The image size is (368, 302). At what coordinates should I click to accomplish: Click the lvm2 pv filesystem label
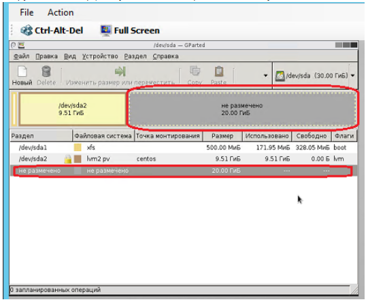98,159
